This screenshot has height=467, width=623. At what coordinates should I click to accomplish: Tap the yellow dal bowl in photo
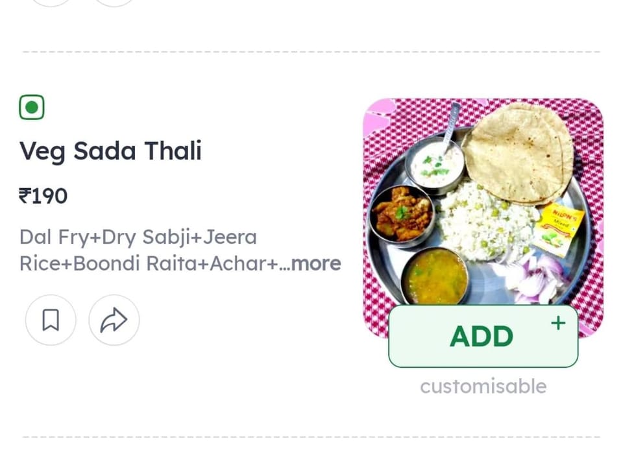[x=435, y=276]
